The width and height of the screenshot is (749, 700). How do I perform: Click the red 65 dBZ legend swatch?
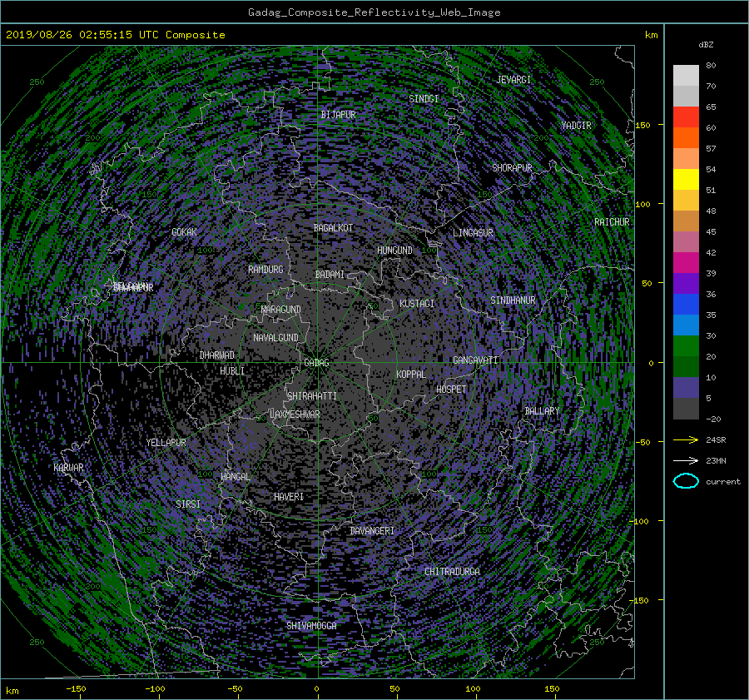(x=686, y=117)
